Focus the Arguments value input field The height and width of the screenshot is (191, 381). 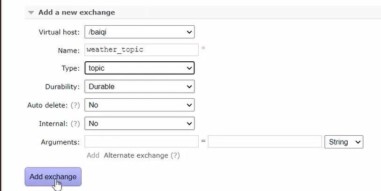(x=264, y=142)
